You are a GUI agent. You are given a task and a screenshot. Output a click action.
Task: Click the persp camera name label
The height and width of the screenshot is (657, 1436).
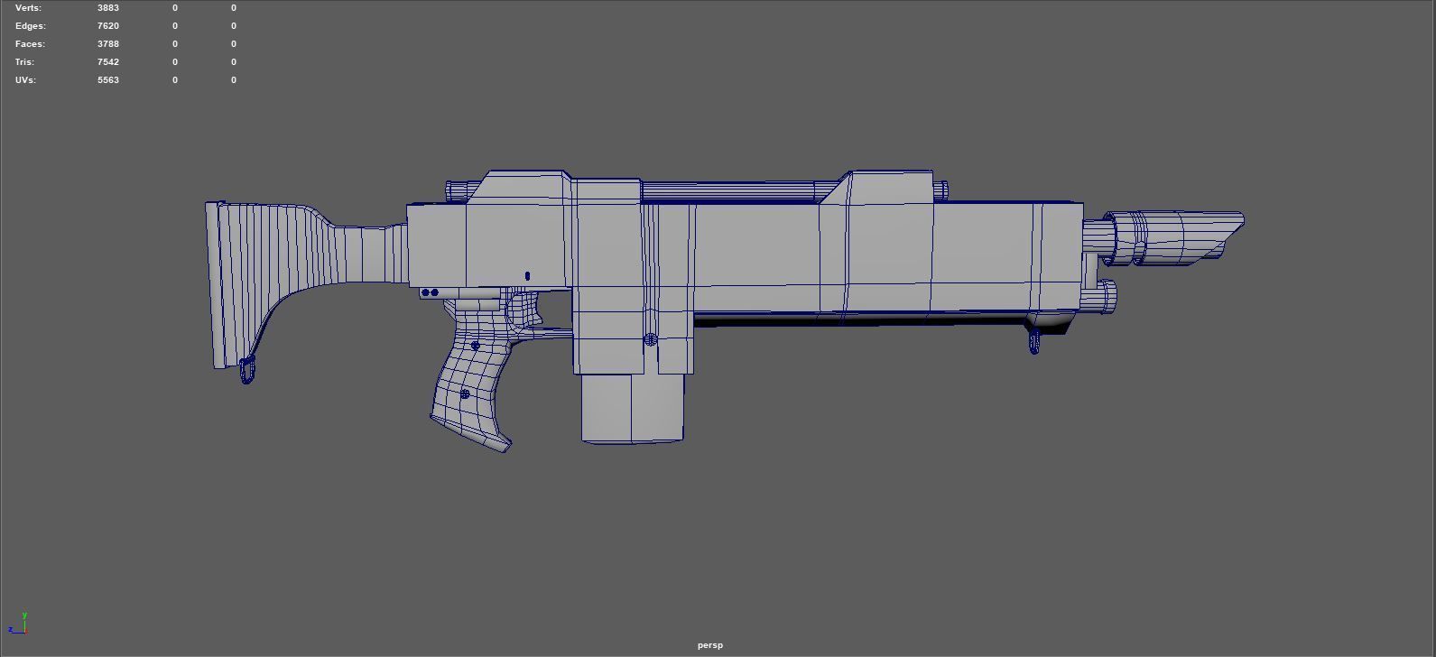click(x=710, y=645)
